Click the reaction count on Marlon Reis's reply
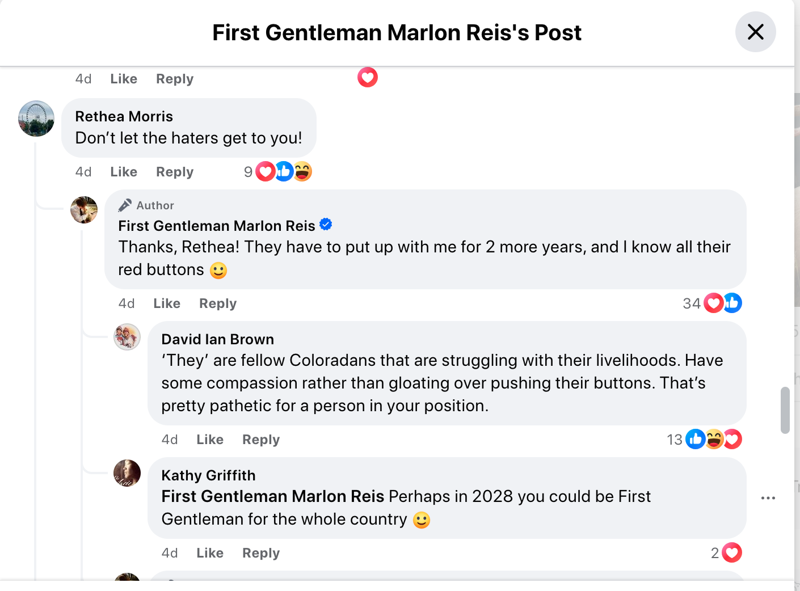800x591 pixels. pyautogui.click(x=692, y=303)
